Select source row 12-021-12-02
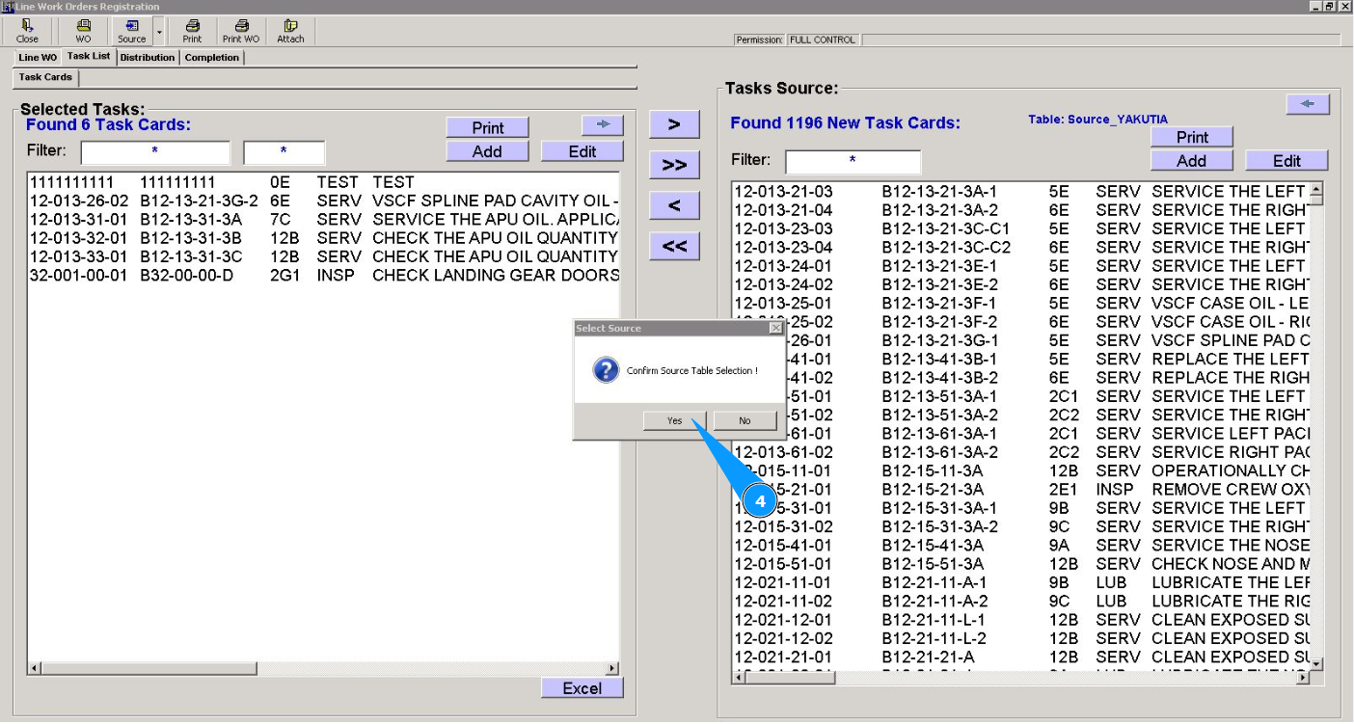Screen dimensions: 1354x724 point(1020,638)
